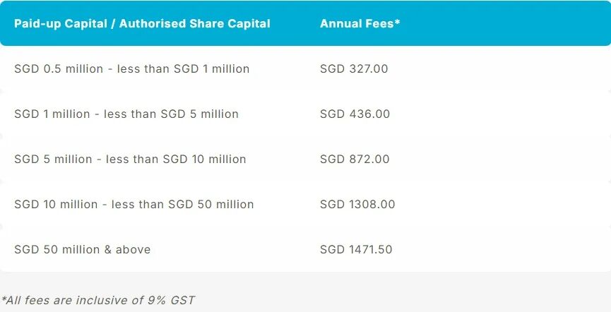Click the asterisk beside Annual Fees
Image resolution: width=611 pixels, height=312 pixels.
[398, 23]
